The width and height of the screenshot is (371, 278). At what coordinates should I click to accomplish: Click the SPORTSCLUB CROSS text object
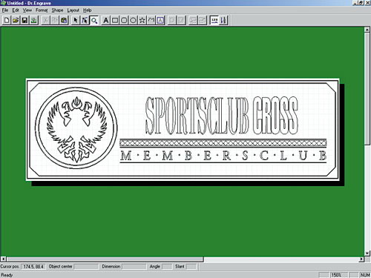tap(222, 116)
